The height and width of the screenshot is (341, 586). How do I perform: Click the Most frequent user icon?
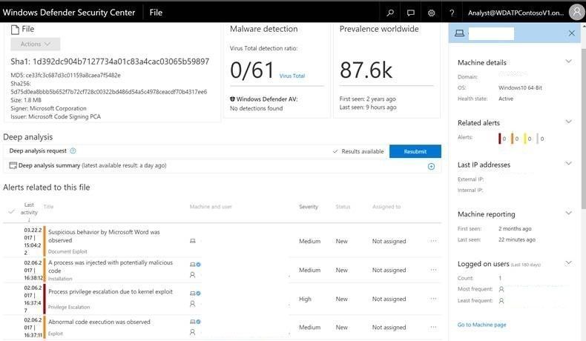501,289
